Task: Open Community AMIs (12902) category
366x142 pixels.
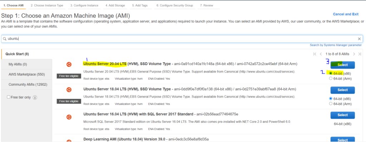Action: (26, 85)
